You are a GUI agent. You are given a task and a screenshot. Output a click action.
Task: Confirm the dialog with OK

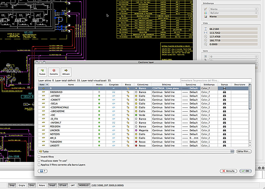246,171
